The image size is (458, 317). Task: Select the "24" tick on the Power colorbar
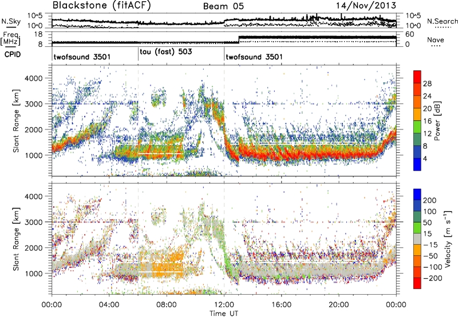pos(427,96)
